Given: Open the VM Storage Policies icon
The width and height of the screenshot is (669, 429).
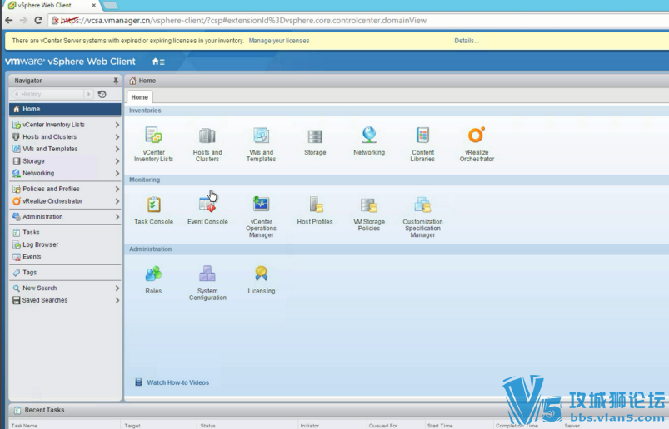Looking at the screenshot, I should pos(369,205).
